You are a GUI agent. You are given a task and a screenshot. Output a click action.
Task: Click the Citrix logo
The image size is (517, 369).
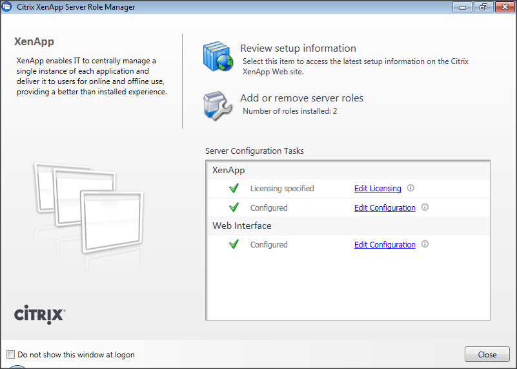39,314
